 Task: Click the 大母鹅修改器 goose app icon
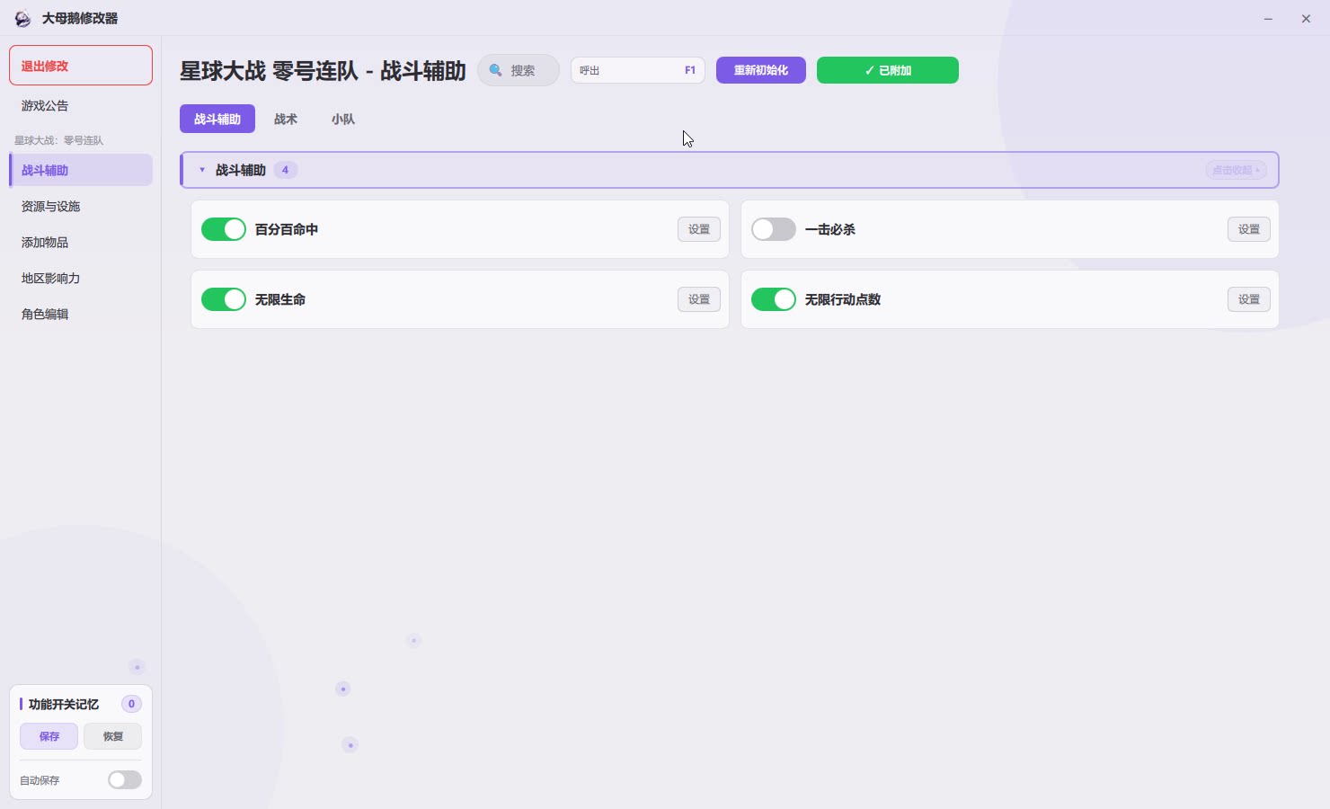point(22,19)
